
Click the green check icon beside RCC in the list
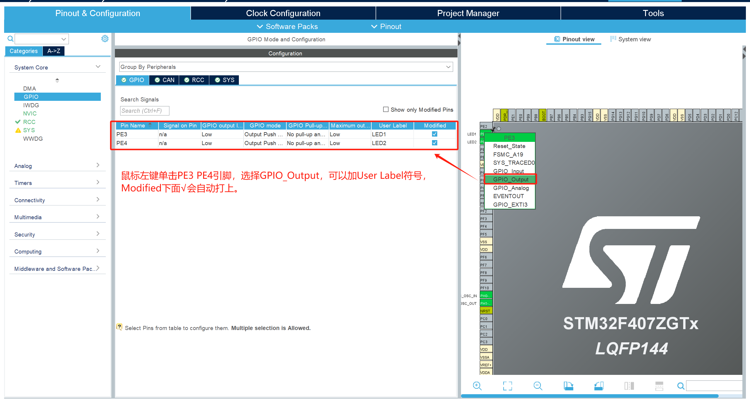(18, 122)
